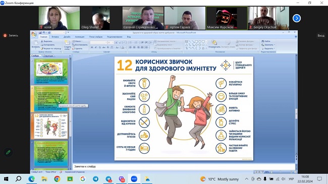
Task: Toggle italic formatting in the Шрифт group
Action: click(x=96, y=47)
